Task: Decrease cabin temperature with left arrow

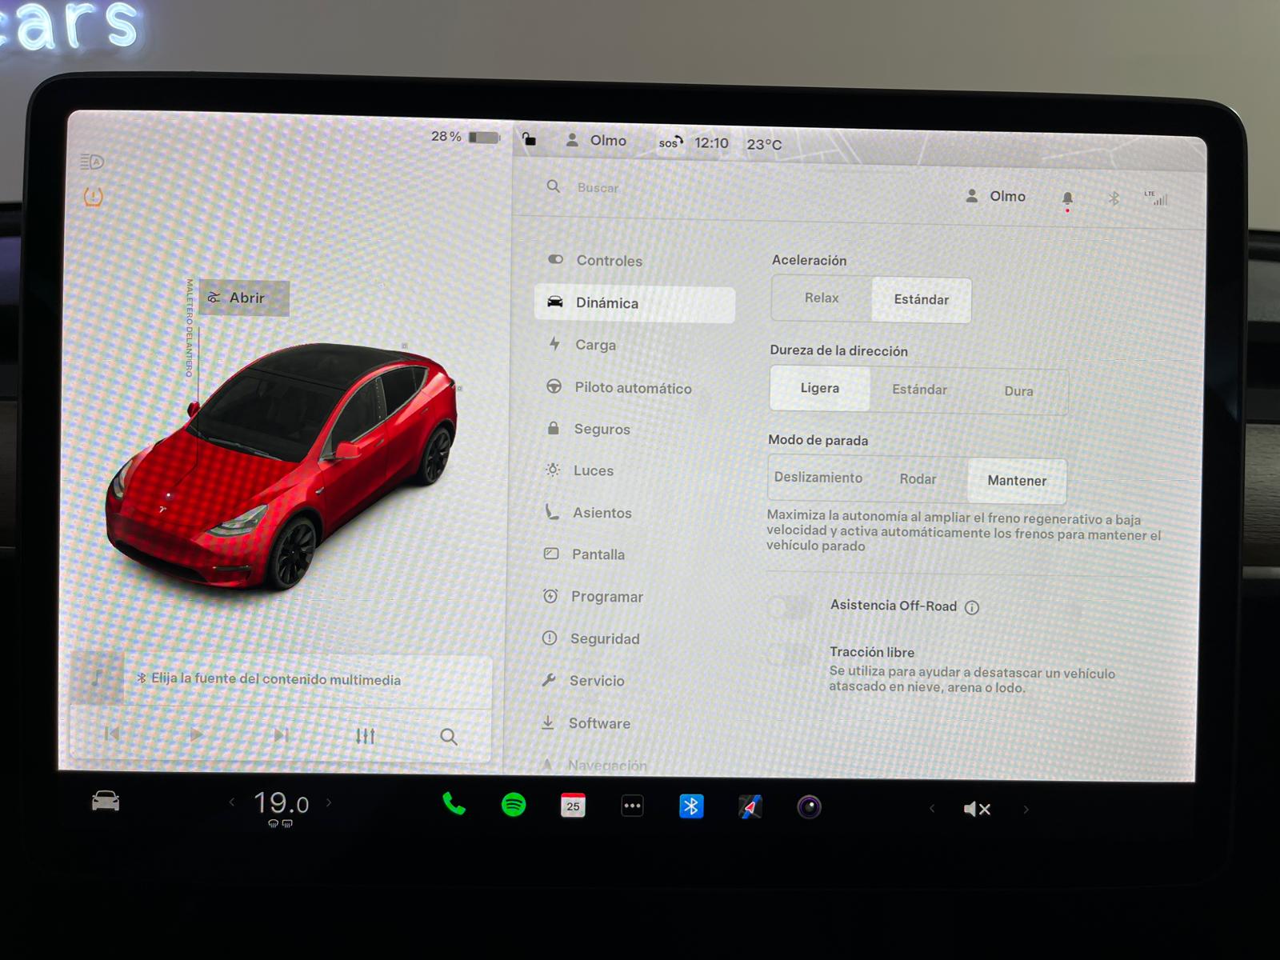Action: point(232,802)
